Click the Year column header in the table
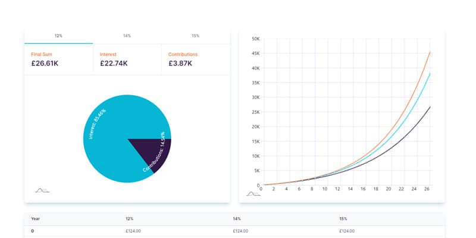Image resolution: width=476 pixels, height=238 pixels. pos(37,219)
